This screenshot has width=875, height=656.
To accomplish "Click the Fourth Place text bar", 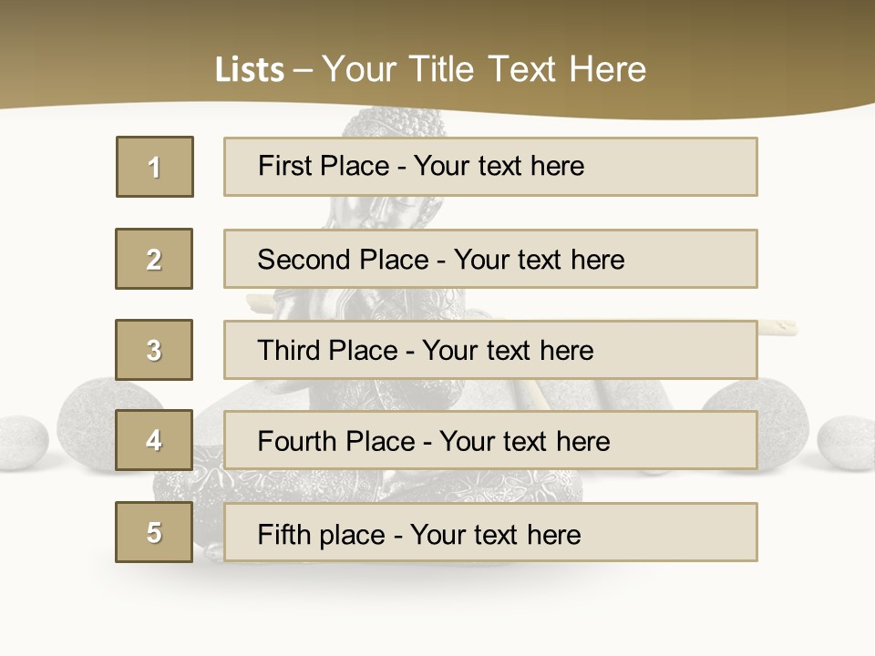I will (490, 441).
